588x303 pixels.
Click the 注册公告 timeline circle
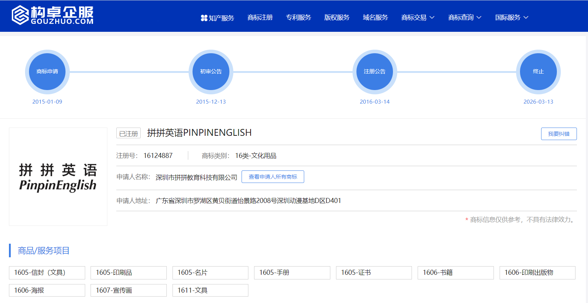[375, 72]
